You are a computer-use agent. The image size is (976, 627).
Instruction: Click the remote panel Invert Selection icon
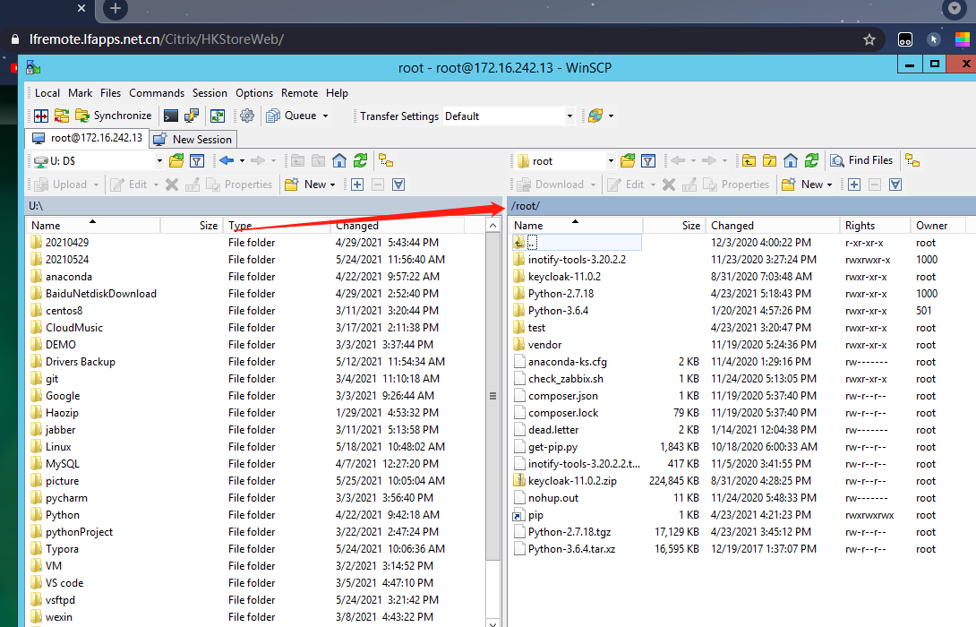[x=895, y=185]
